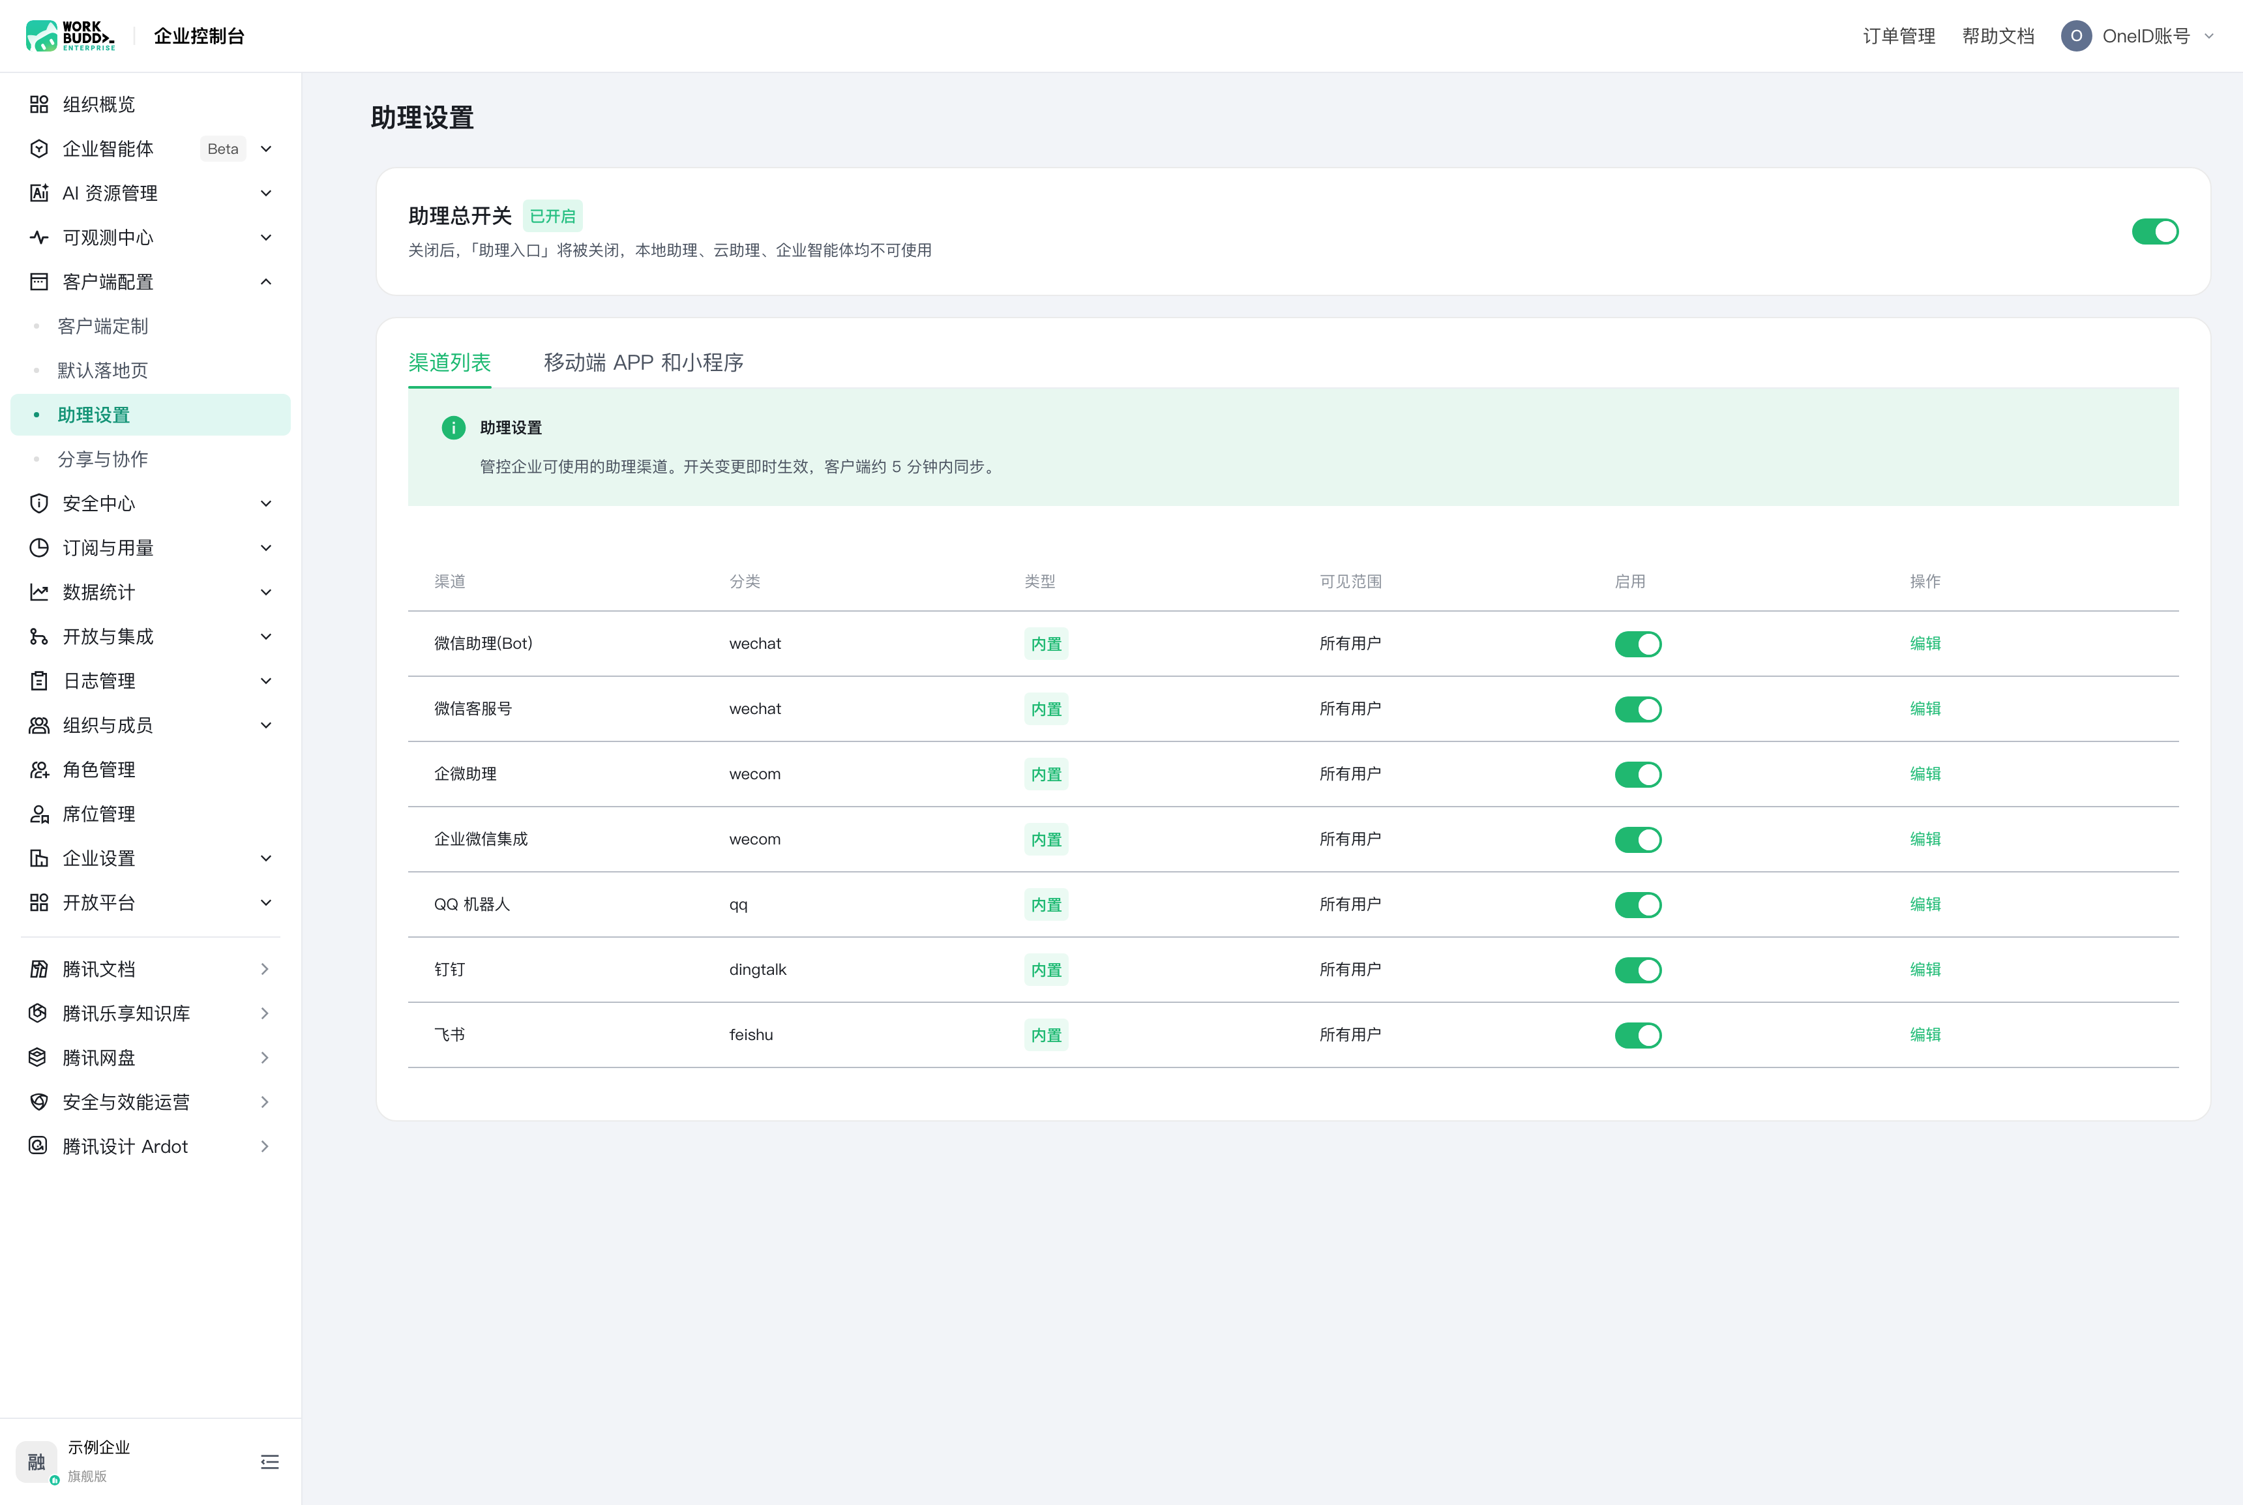Disable the 微信客服号 channel
Screen dimensions: 2243x1505
pyautogui.click(x=1637, y=708)
